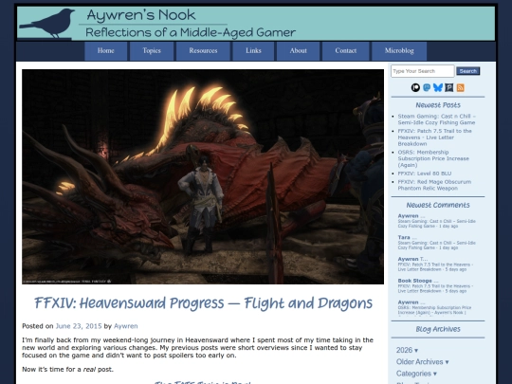The width and height of the screenshot is (512, 384).
Task: Click the Blog Archives heading
Action: [x=438, y=329]
